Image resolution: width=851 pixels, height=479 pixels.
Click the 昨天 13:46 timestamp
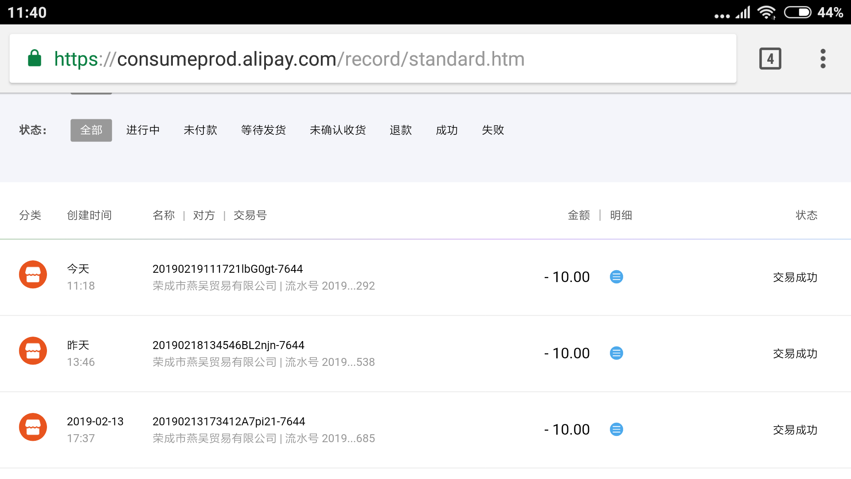[81, 353]
